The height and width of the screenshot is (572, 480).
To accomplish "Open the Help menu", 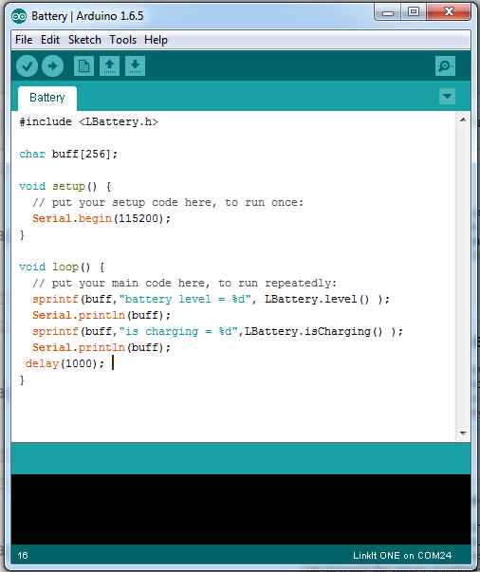I will pos(156,40).
